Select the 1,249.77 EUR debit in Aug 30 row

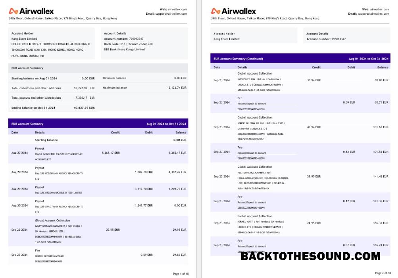tap(144, 205)
